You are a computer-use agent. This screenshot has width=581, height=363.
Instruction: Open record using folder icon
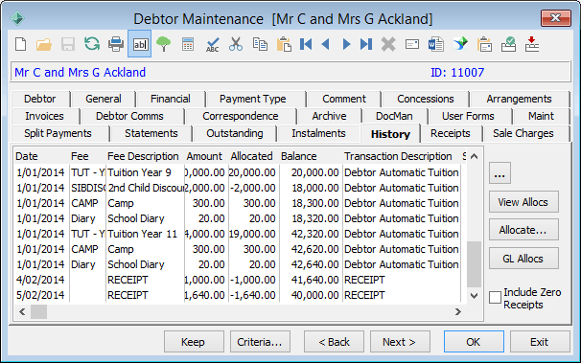point(44,44)
